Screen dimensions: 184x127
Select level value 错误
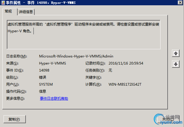(x=43, y=77)
